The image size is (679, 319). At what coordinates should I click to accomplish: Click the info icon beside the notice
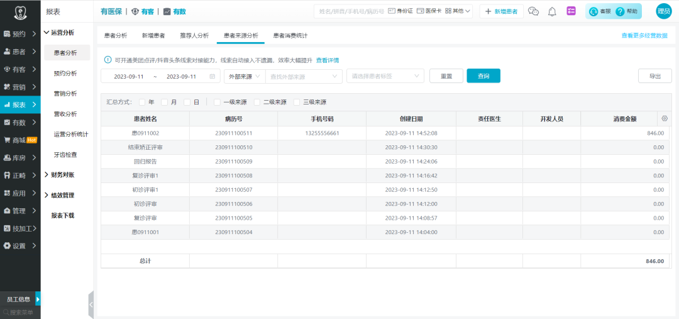pyautogui.click(x=108, y=60)
